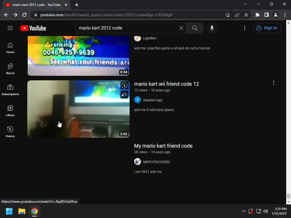Screen dimensions: 291x218
Task: Open Shorts in the sidebar
Action: pyautogui.click(x=10, y=69)
